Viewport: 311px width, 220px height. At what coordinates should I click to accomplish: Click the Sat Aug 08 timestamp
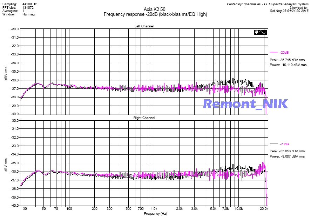point(289,11)
